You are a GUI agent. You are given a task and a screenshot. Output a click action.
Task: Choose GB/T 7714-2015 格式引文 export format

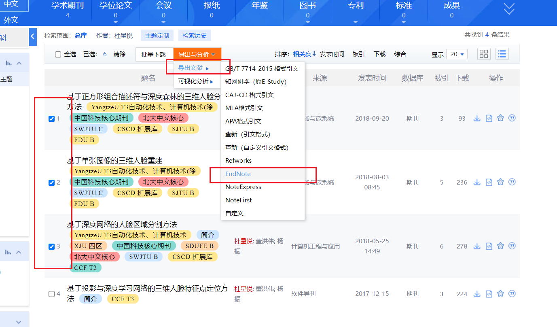pos(263,68)
